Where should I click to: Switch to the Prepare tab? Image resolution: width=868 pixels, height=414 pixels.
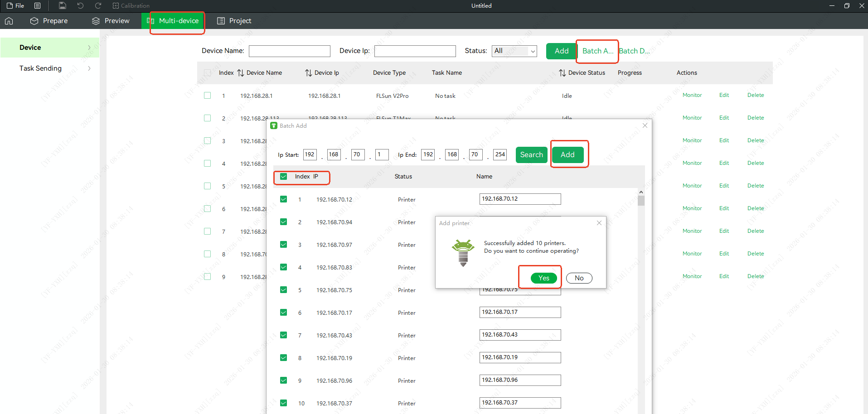coord(49,21)
